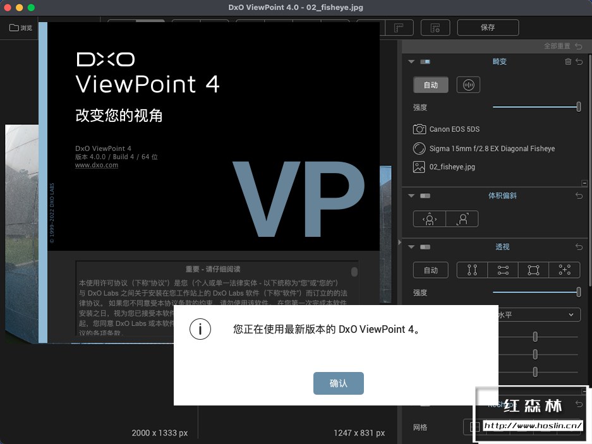
Task: Choose manual distortion type icon next to 自动
Action: click(469, 85)
